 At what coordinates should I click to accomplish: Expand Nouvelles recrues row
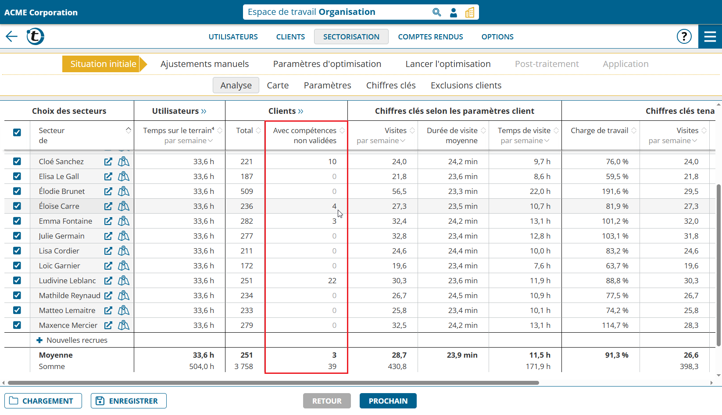click(39, 340)
